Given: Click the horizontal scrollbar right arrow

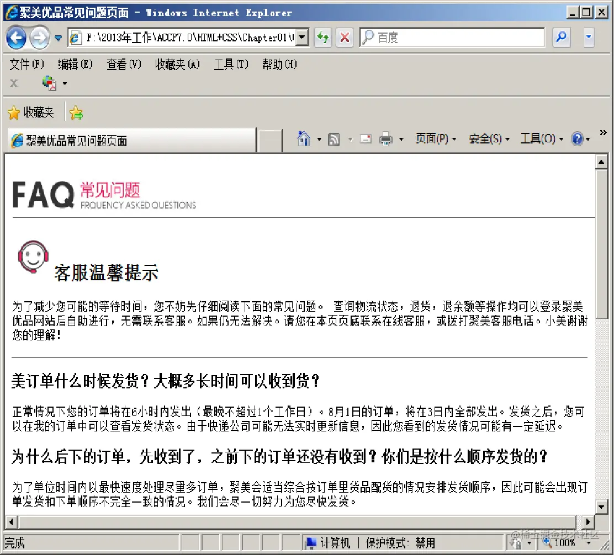Looking at the screenshot, I should coord(587,522).
